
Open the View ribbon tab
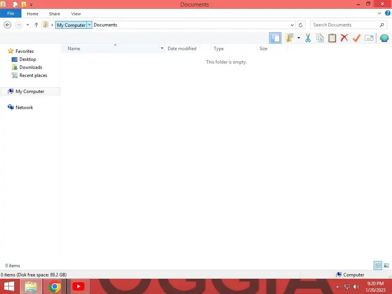pyautogui.click(x=76, y=14)
